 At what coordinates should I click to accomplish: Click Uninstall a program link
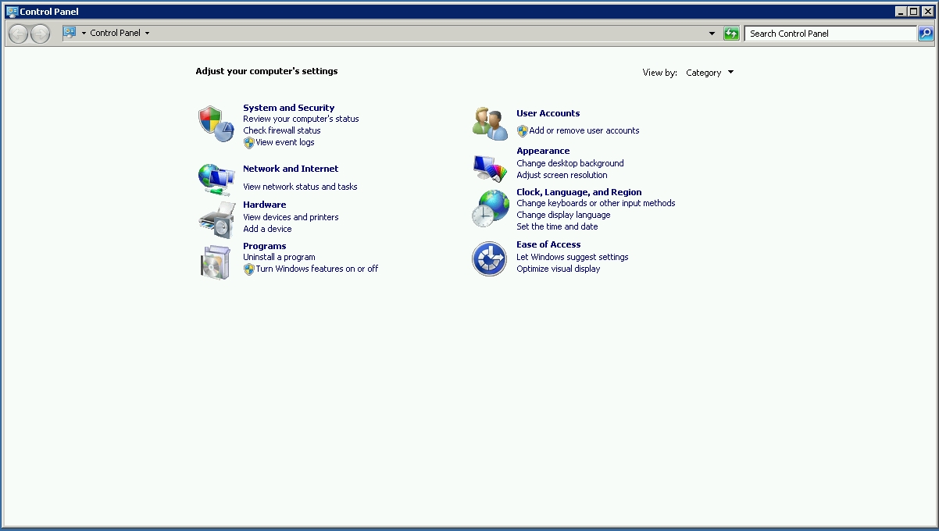[279, 257]
